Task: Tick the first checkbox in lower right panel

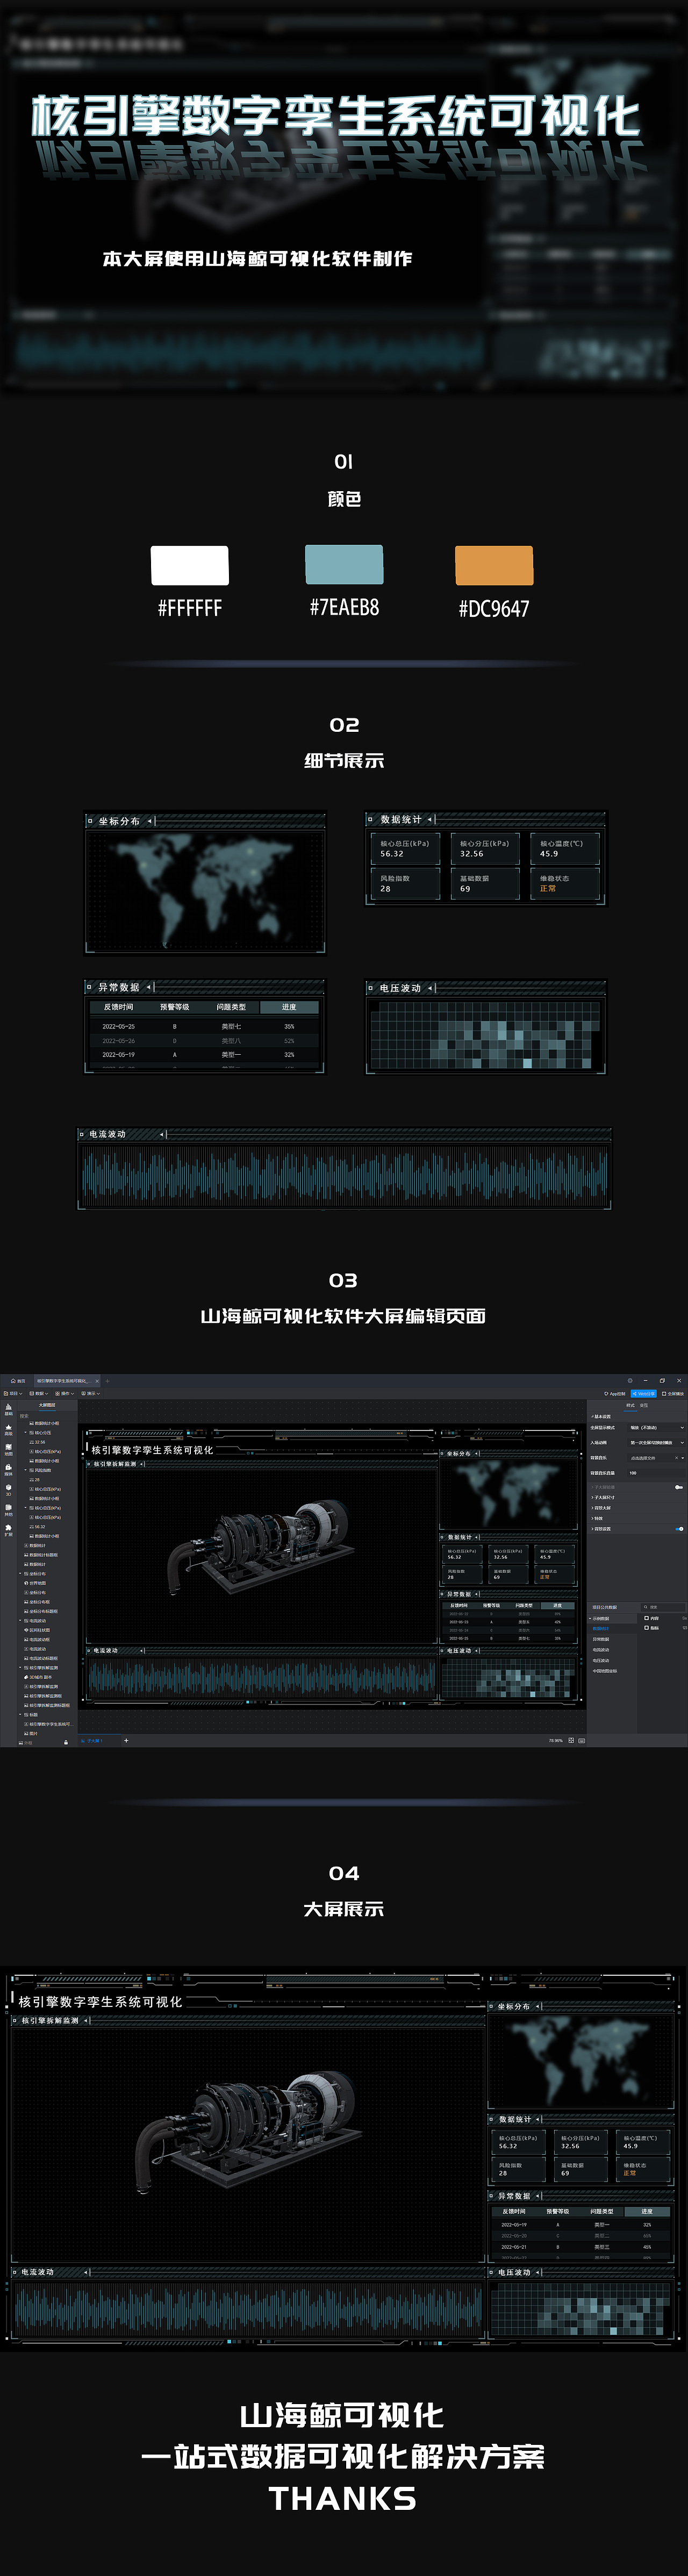Action: (x=646, y=1618)
